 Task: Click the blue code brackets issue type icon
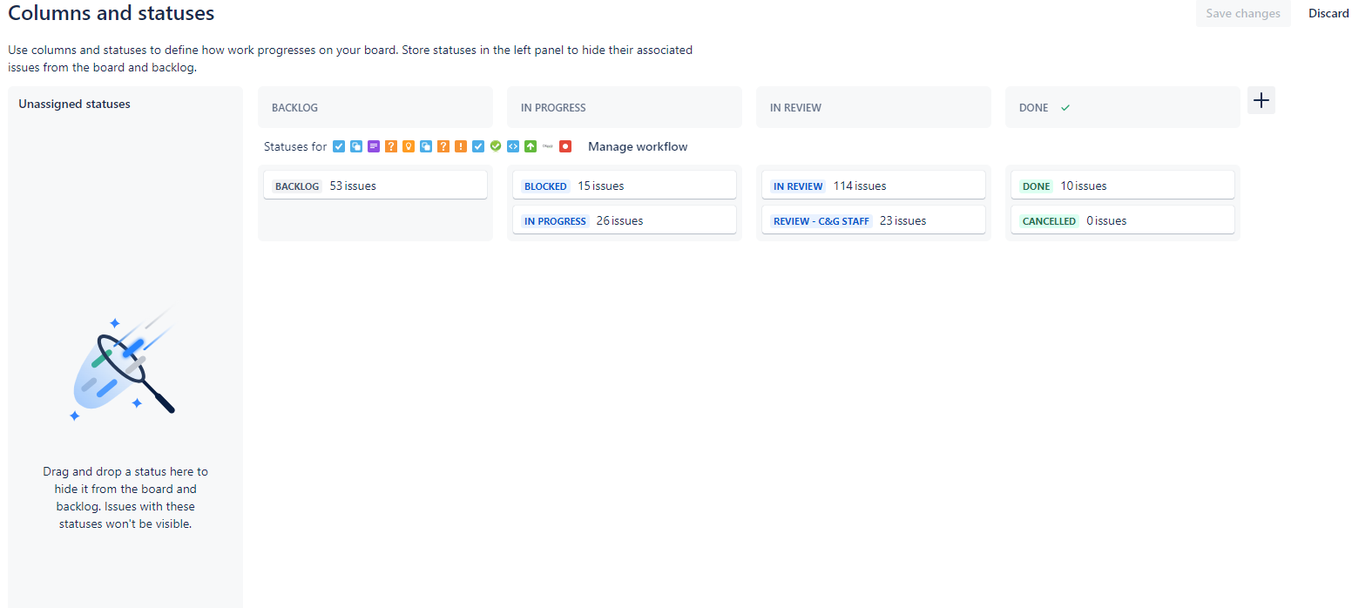[513, 146]
